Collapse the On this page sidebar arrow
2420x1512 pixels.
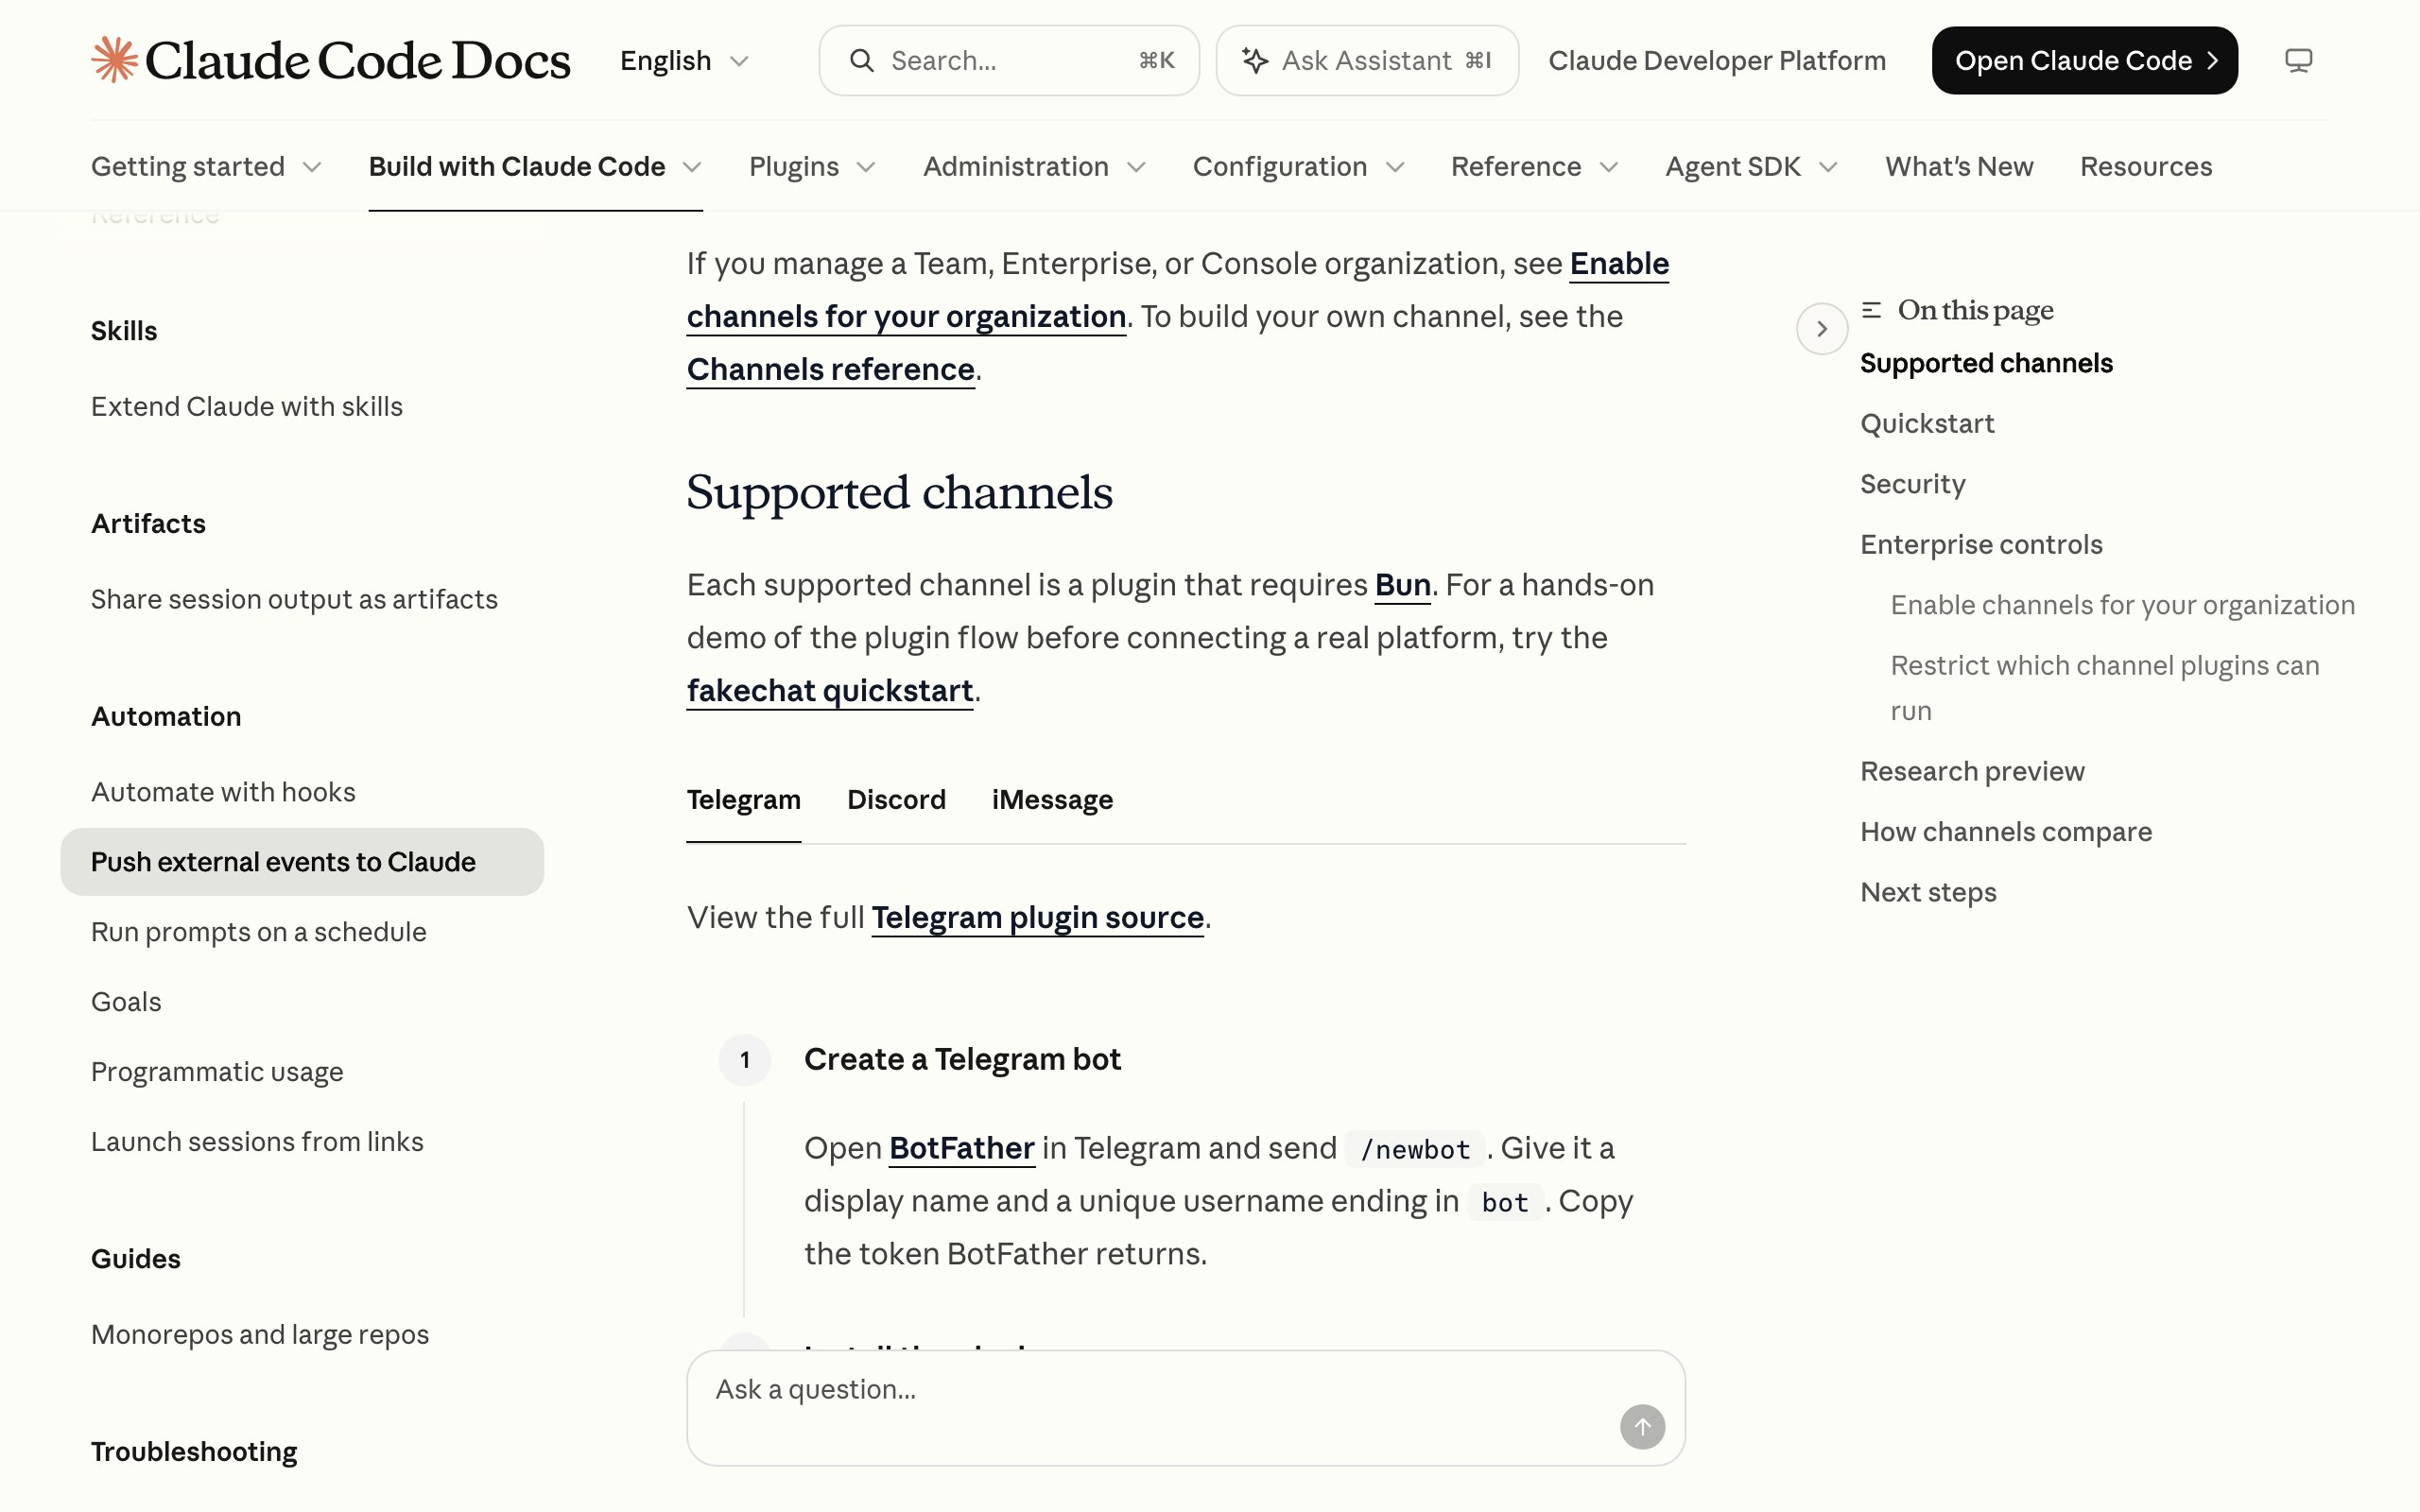point(1821,328)
